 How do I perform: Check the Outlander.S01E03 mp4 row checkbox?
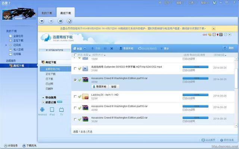pyautogui.click(x=75, y=69)
